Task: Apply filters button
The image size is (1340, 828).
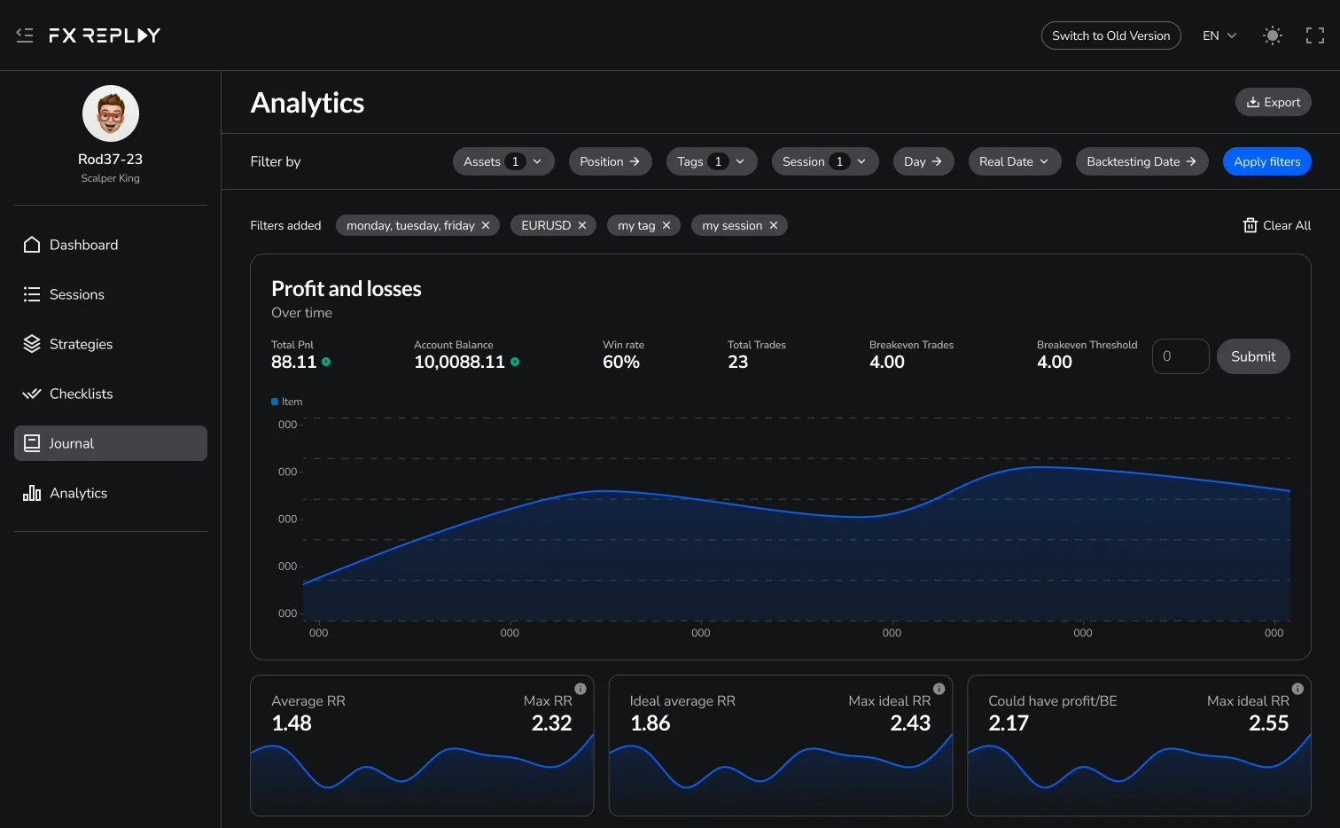Action: (x=1267, y=161)
